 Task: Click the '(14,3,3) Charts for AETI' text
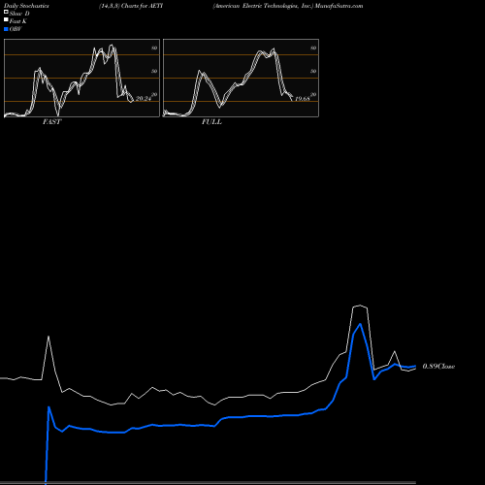[x=131, y=6]
